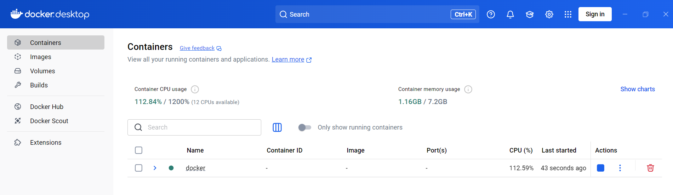Viewport: 673px width, 195px height.
Task: Toggle Only show running containers switch
Action: click(x=304, y=127)
